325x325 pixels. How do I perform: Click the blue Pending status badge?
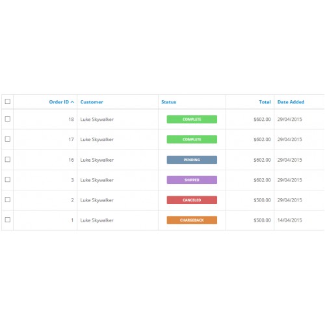[x=192, y=160]
